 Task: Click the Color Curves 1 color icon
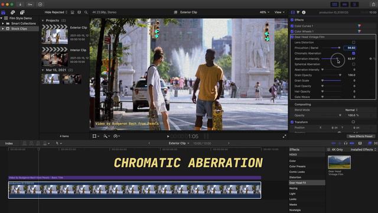tap(359, 26)
